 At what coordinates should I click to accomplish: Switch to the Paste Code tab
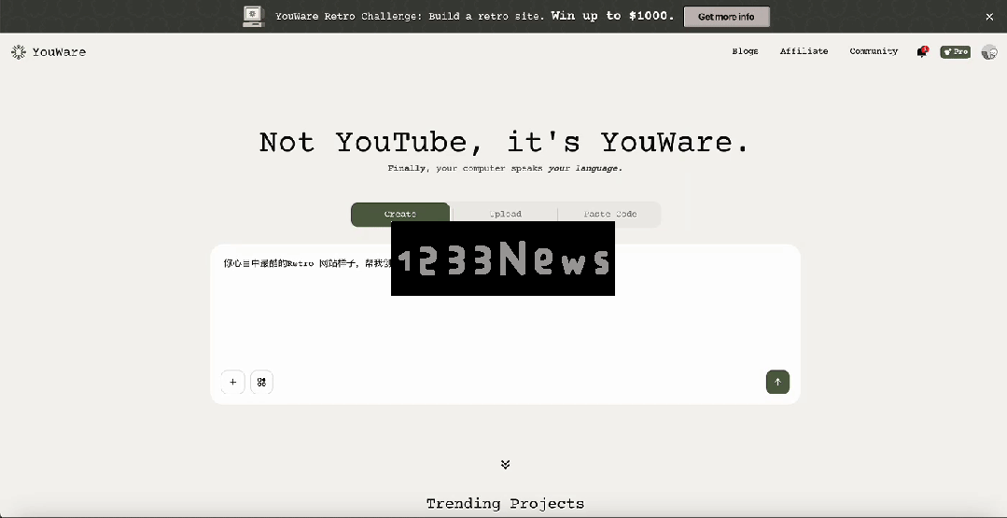[610, 215]
